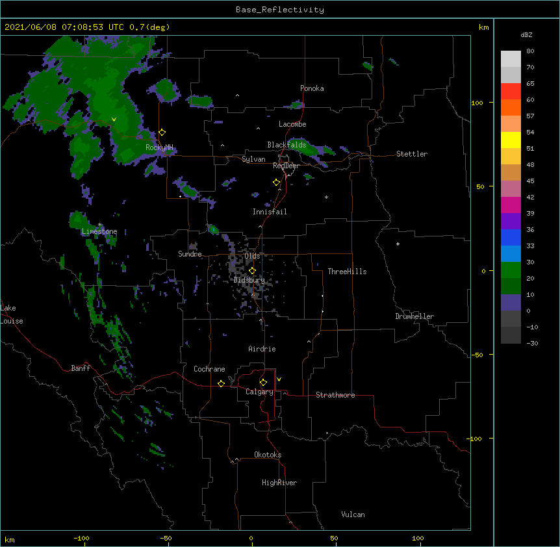Click the Banff label
560x547 pixels.
click(x=81, y=368)
